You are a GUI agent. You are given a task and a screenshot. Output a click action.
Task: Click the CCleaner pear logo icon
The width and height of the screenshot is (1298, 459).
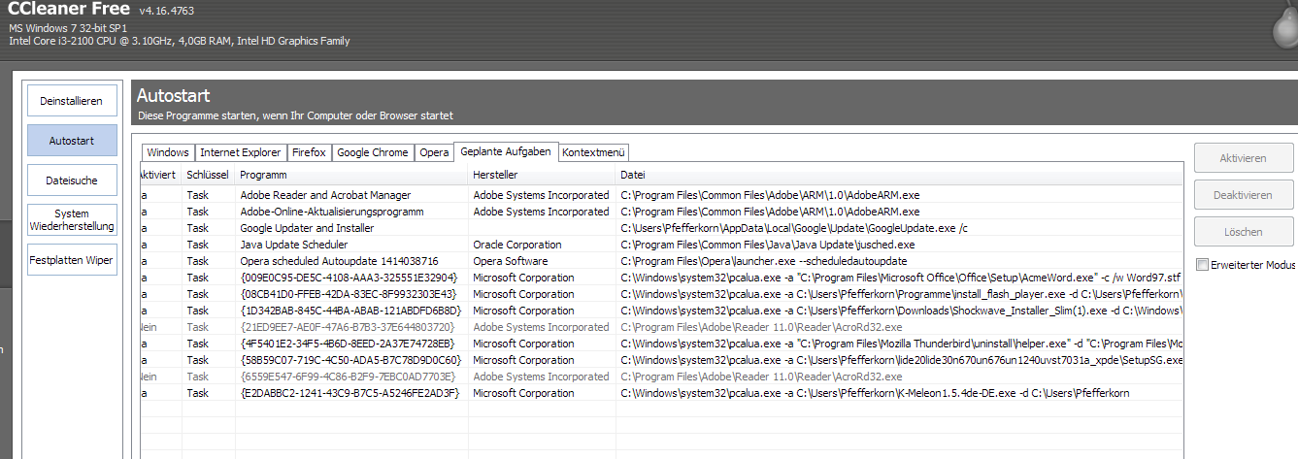tap(1283, 24)
